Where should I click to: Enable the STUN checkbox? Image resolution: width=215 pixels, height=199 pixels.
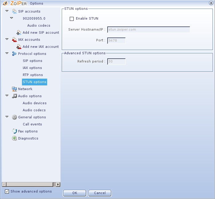pos(72,19)
